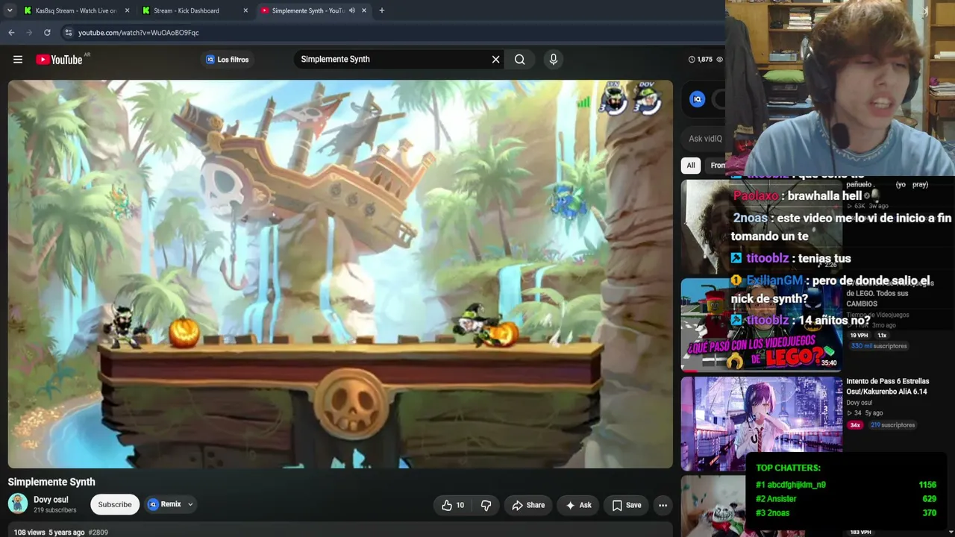View site information beside the URL

pos(68,33)
